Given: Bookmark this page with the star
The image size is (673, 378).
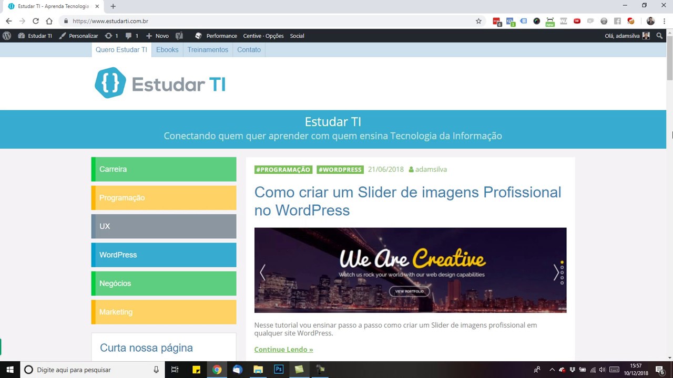Looking at the screenshot, I should coord(478,21).
